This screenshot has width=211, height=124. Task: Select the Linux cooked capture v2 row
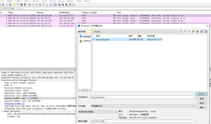(x=38, y=75)
